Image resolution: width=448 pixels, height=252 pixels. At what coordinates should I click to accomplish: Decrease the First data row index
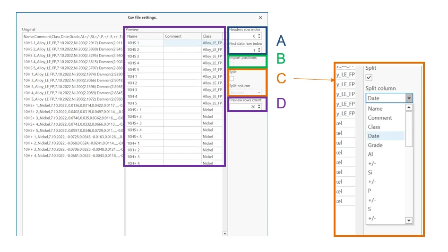[259, 51]
